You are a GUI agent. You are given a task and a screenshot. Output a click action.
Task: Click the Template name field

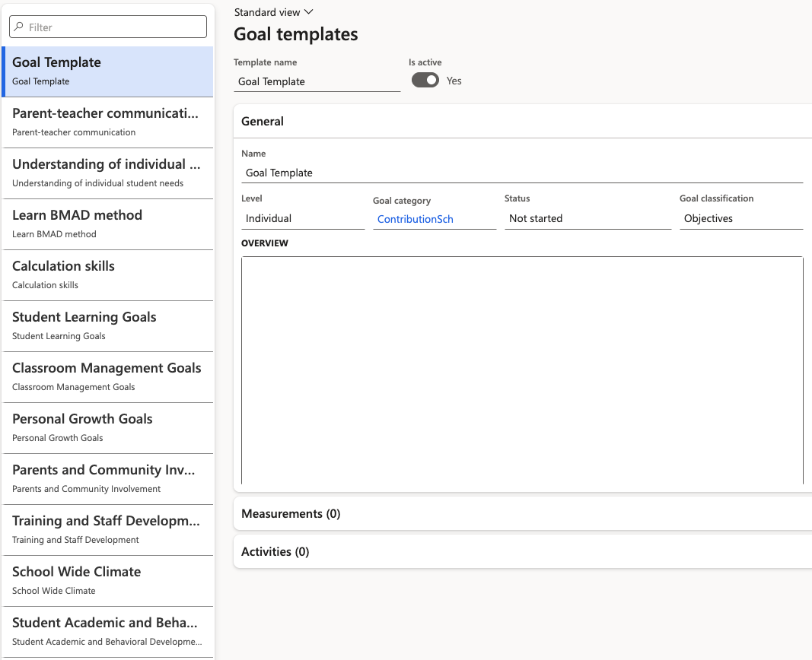[x=317, y=81]
